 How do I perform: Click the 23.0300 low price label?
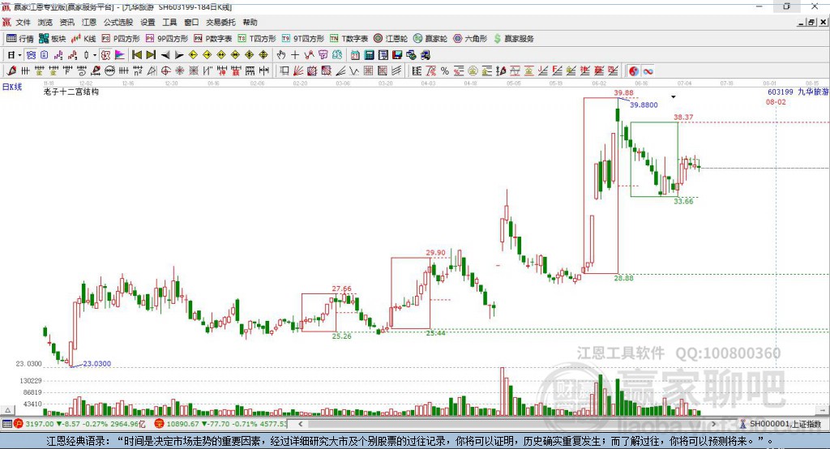tap(97, 364)
